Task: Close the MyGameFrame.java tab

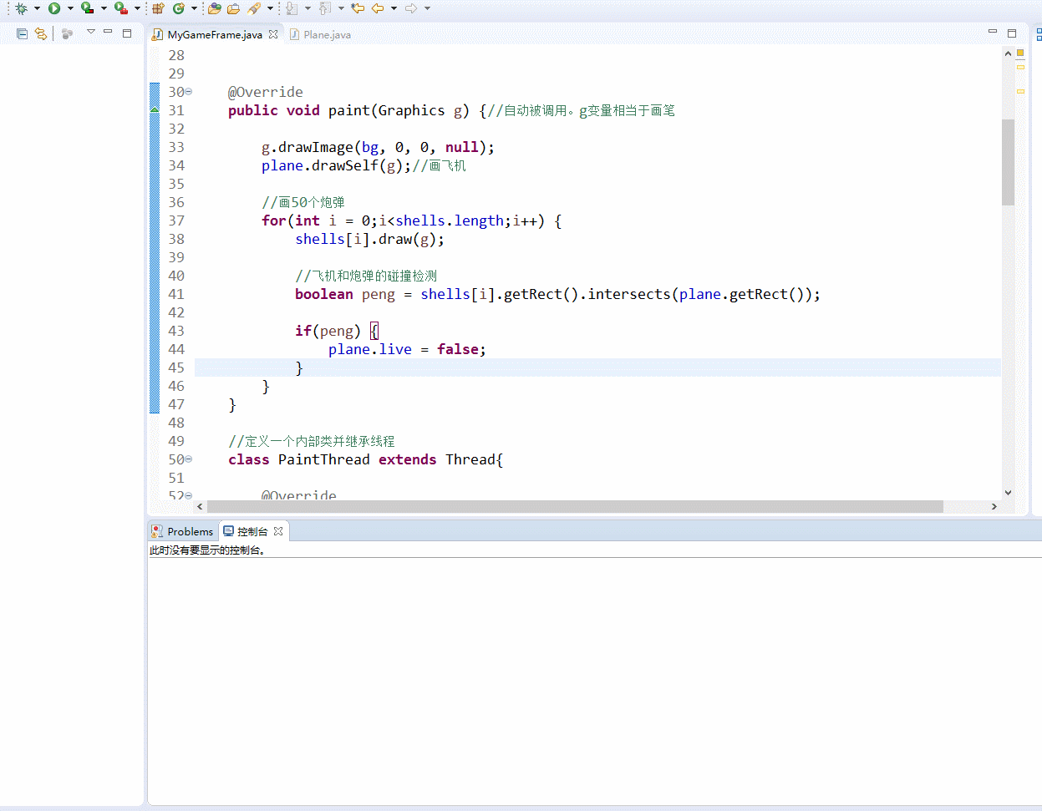Action: click(273, 34)
